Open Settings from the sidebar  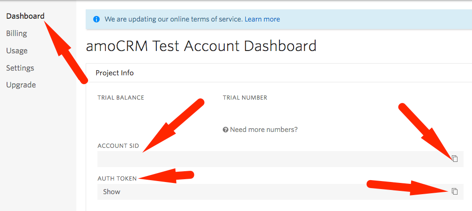pyautogui.click(x=20, y=68)
